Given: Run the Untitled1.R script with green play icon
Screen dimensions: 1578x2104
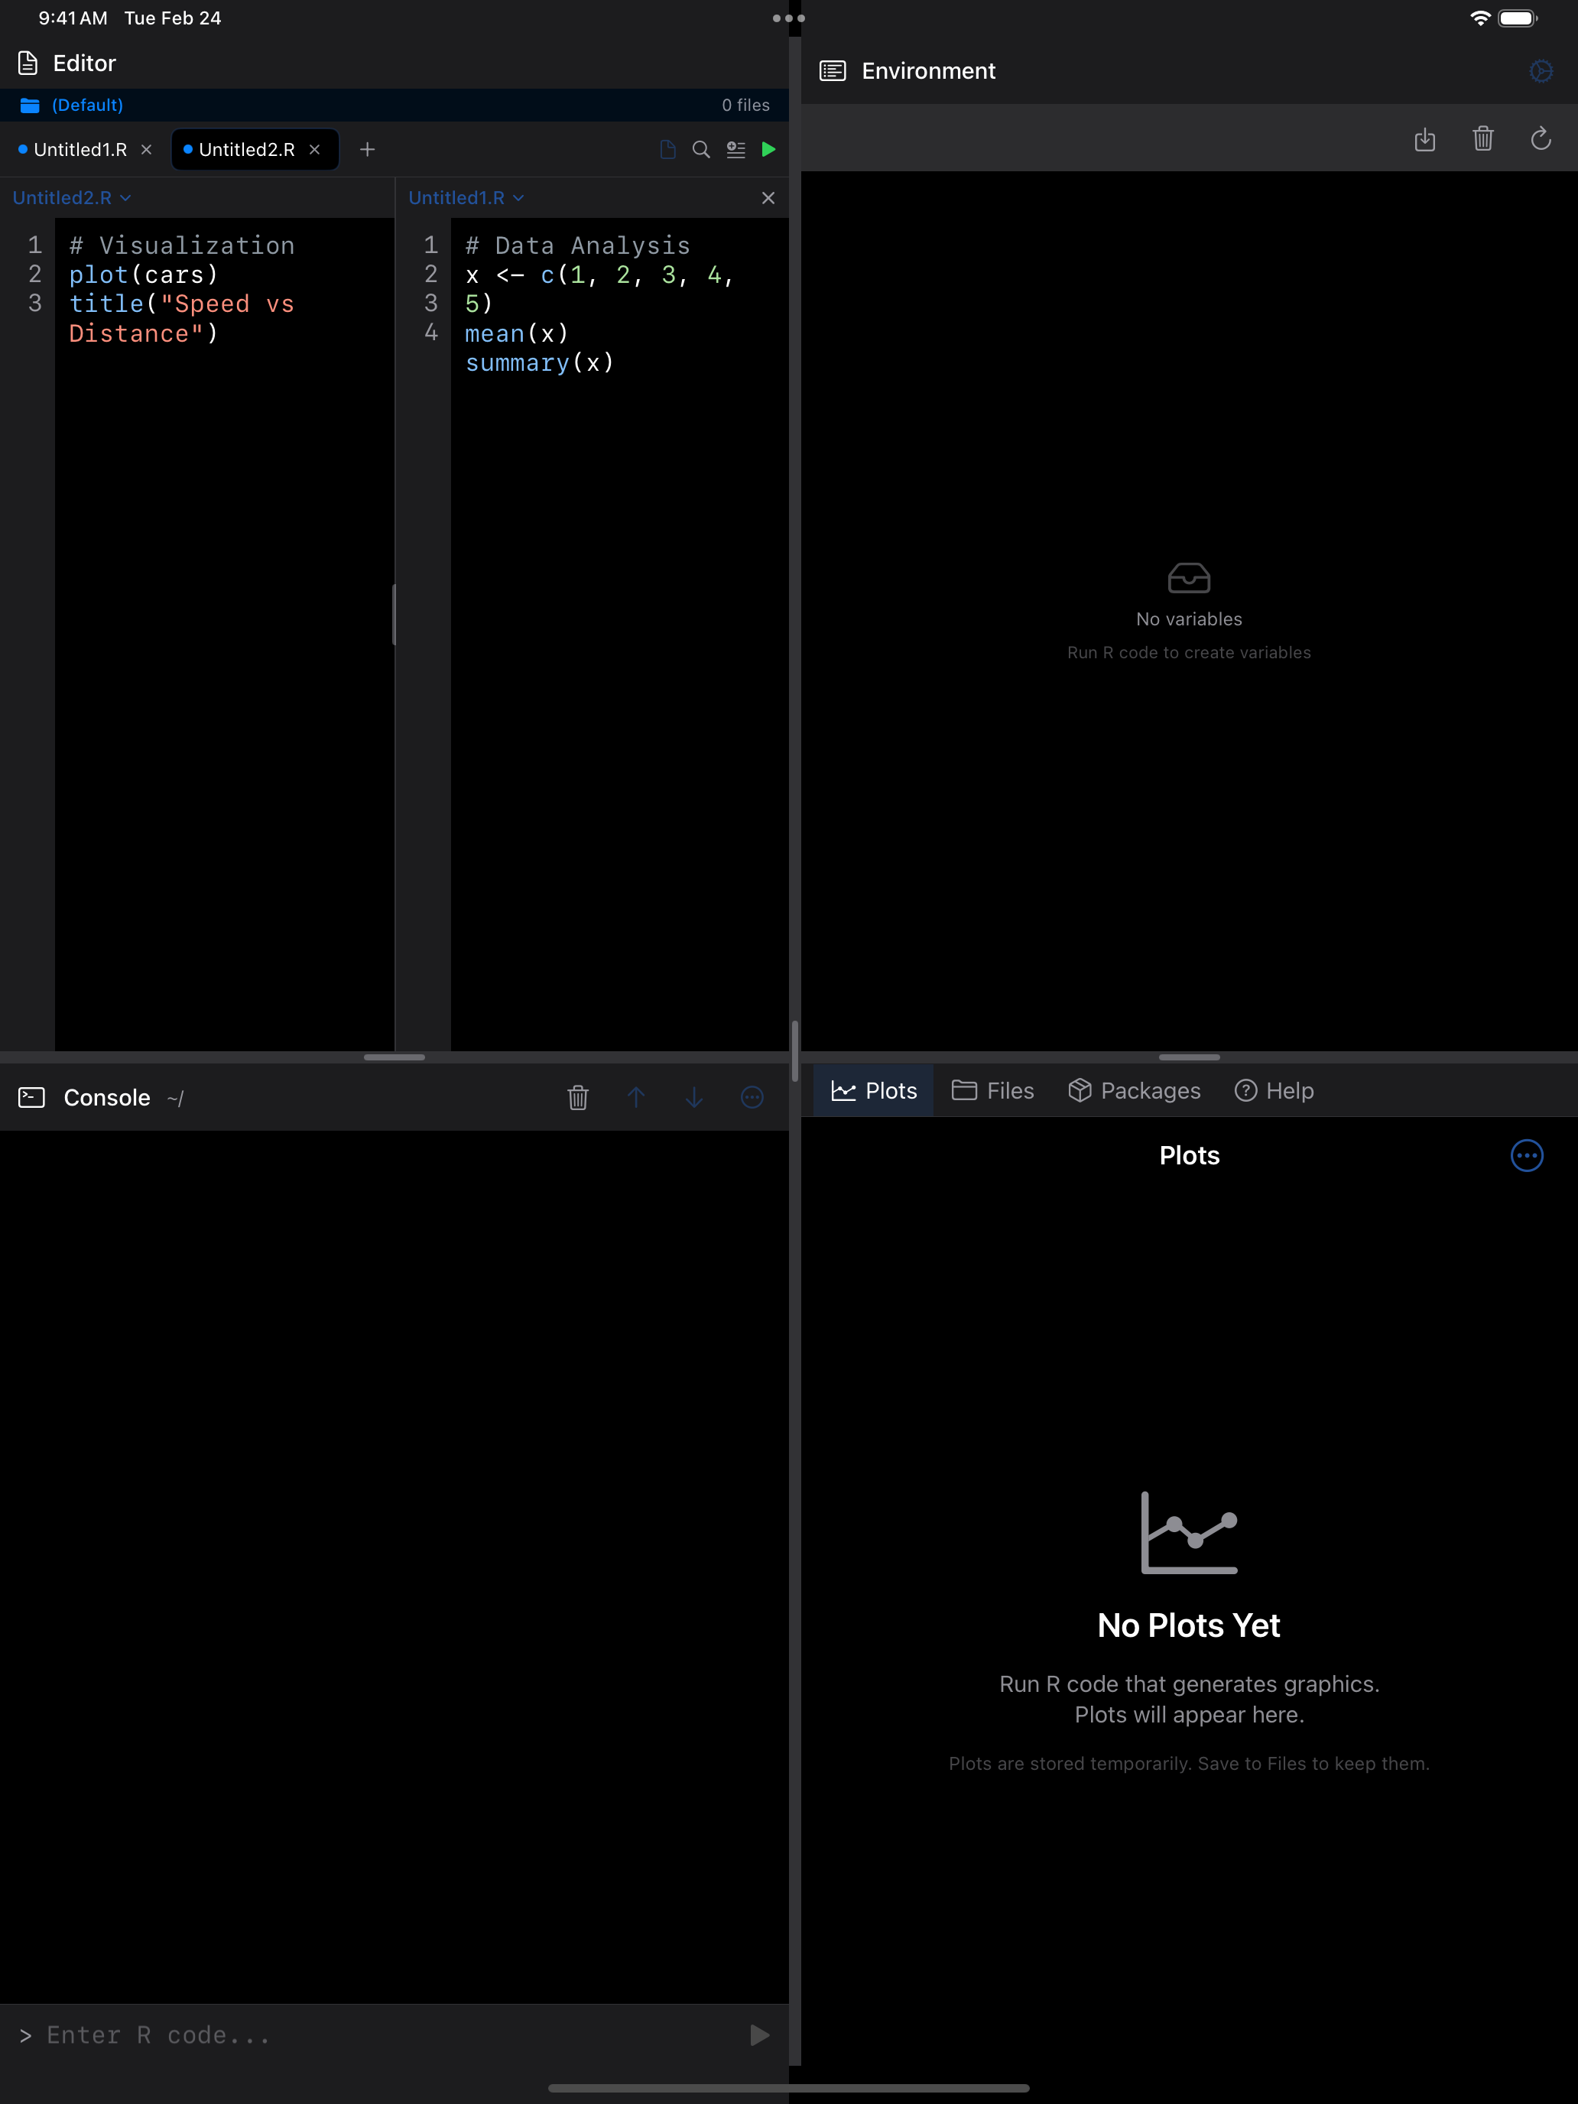Looking at the screenshot, I should 768,149.
